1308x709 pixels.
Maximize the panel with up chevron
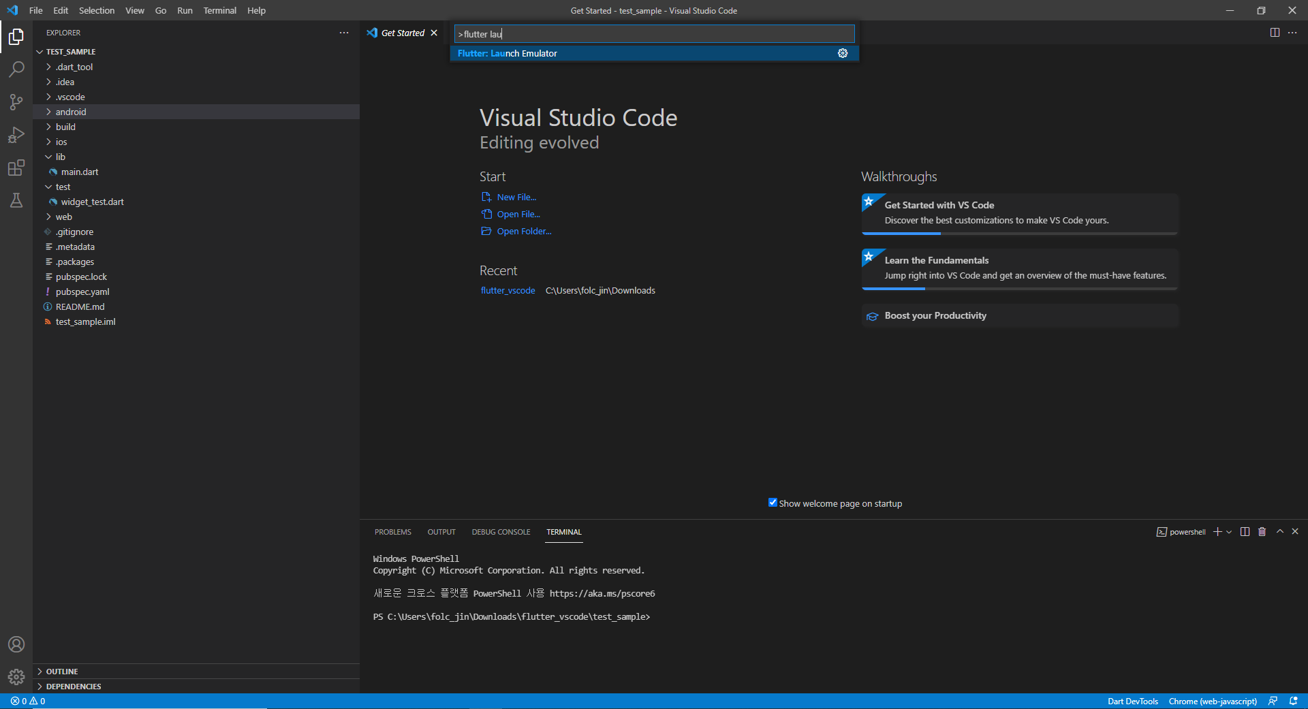click(x=1280, y=532)
